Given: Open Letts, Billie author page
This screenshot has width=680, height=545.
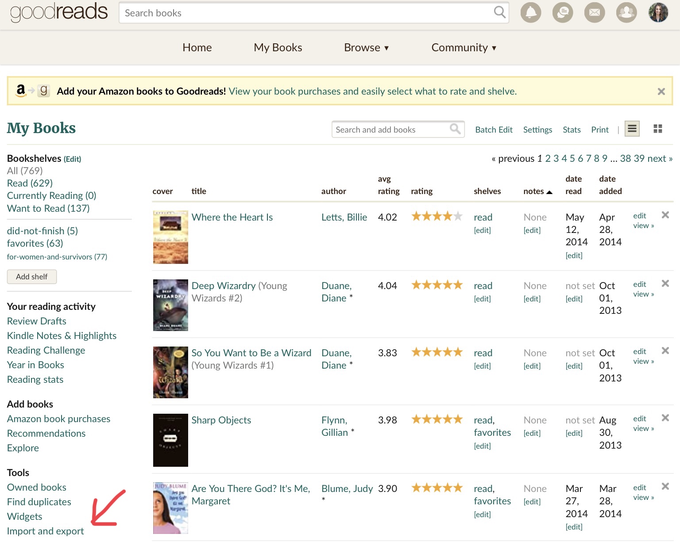Looking at the screenshot, I should [344, 217].
